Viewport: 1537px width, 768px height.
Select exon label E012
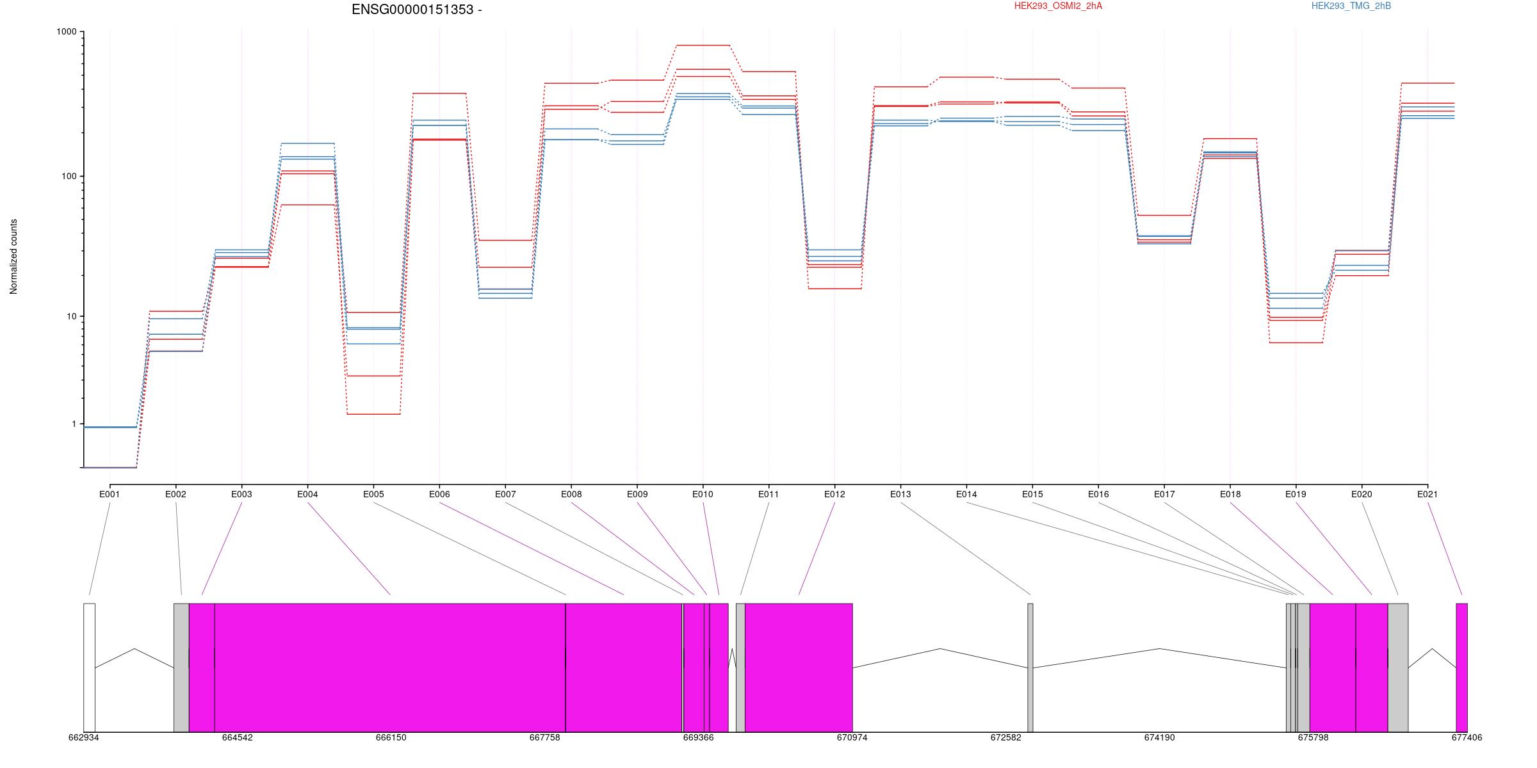coord(834,494)
